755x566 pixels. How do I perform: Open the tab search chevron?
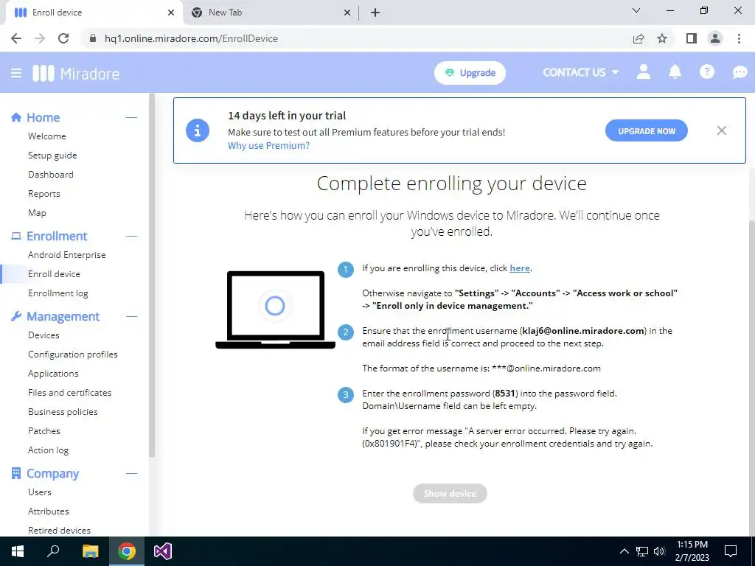636,10
